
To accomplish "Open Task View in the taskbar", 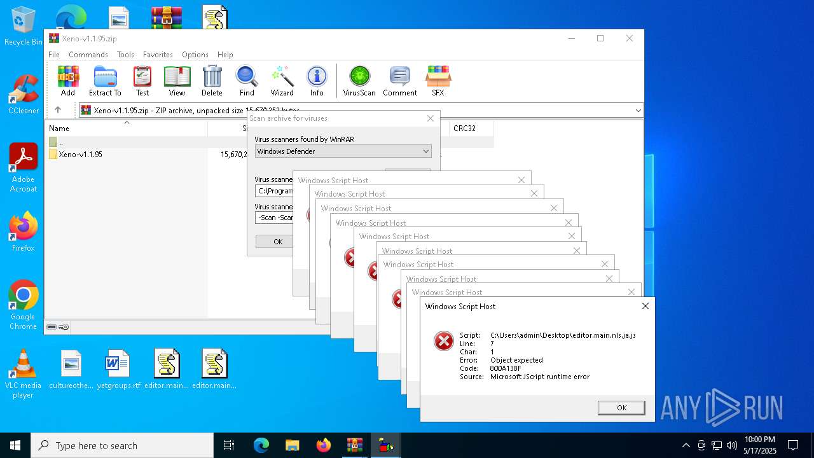I will click(229, 445).
